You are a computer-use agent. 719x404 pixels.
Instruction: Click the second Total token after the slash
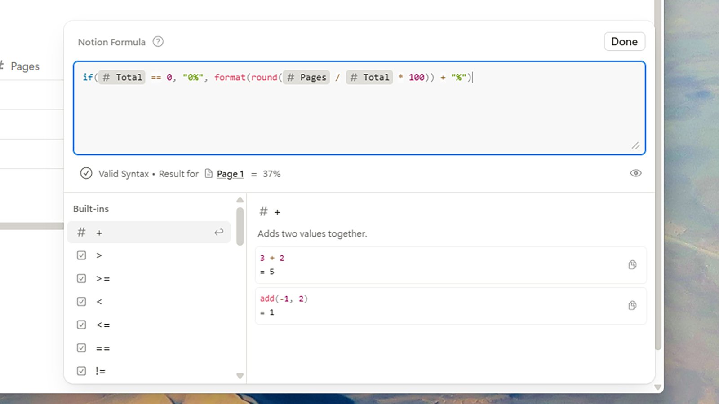[369, 77]
